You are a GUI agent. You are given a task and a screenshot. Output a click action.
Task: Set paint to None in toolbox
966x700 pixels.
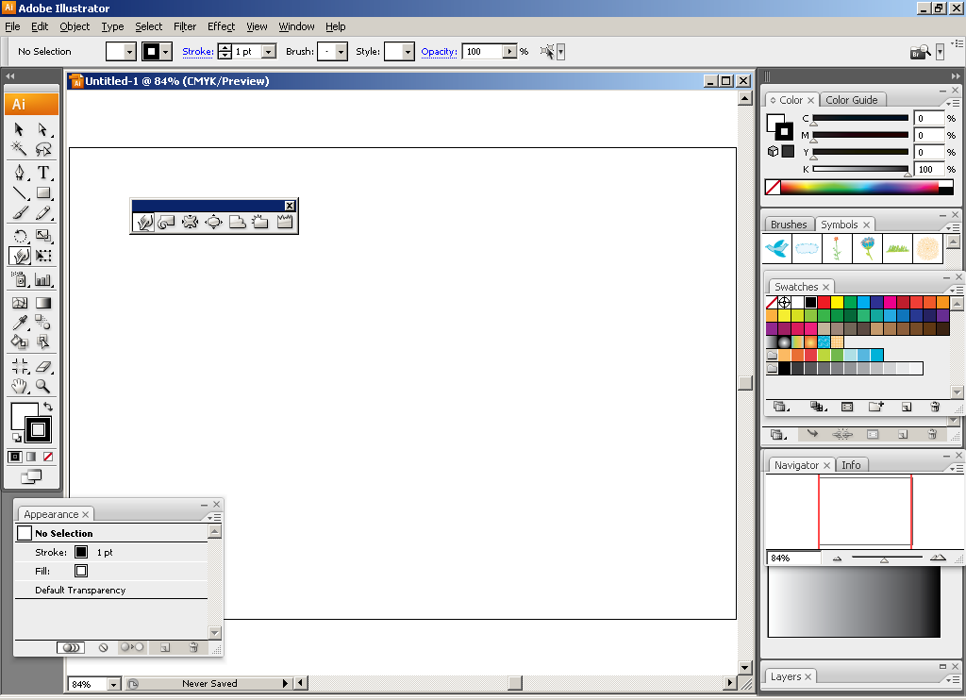click(47, 457)
